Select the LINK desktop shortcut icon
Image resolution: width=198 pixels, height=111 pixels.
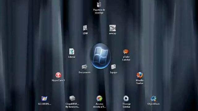click(x=85, y=28)
